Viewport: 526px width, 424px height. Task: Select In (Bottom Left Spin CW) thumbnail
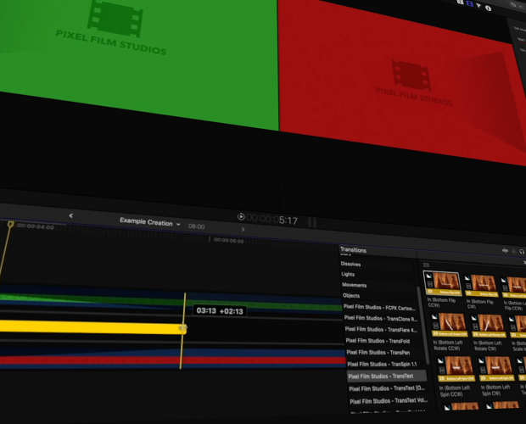(495, 370)
